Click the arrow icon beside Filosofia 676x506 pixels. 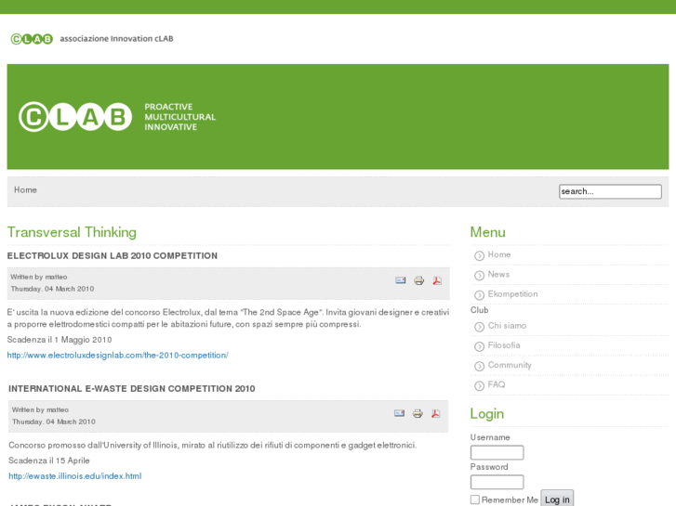point(480,346)
